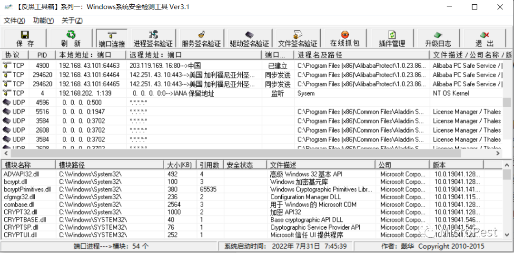
Task: Select the bcrypt.dll module row
Action: click(251, 182)
